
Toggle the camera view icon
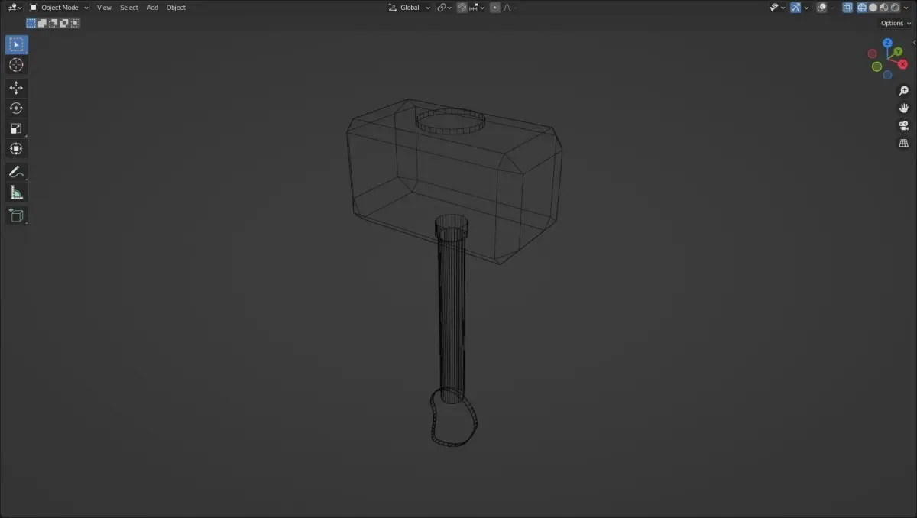click(x=904, y=126)
